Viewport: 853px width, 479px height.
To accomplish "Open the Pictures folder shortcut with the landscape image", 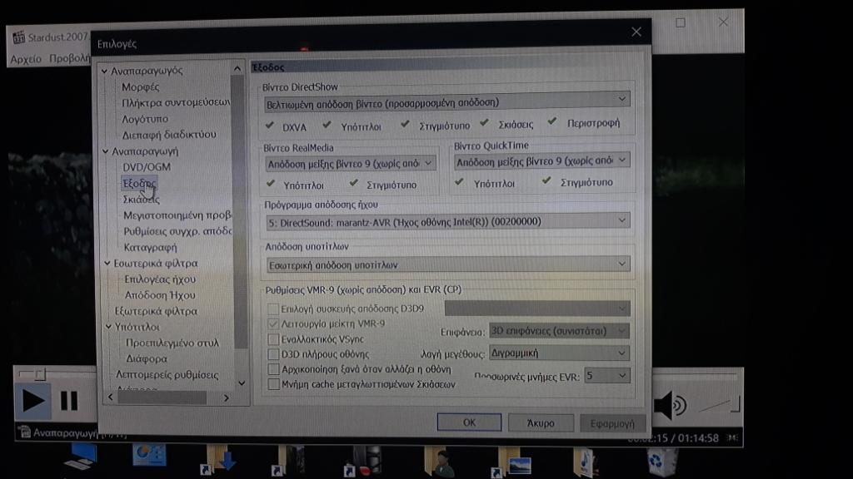I will click(x=511, y=462).
